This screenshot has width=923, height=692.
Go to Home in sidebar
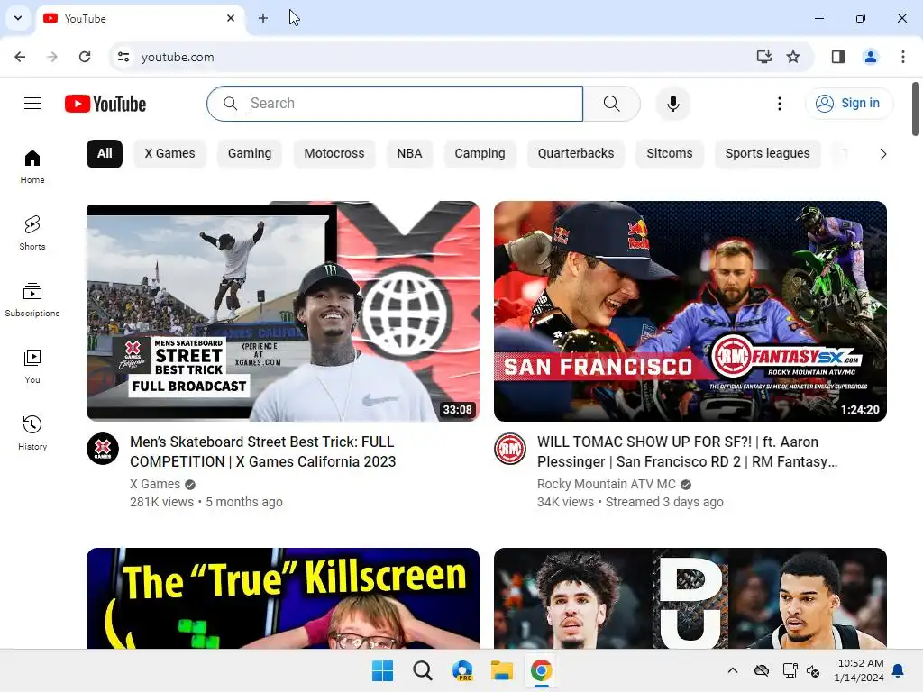click(32, 167)
